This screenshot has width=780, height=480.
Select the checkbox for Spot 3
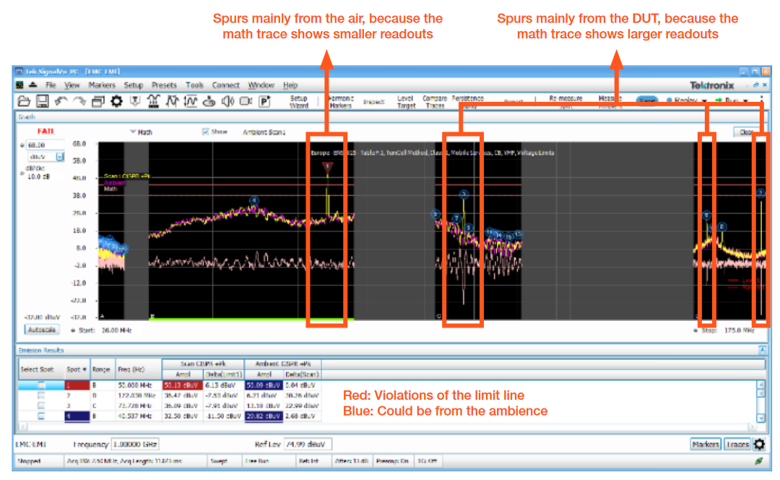[41, 406]
